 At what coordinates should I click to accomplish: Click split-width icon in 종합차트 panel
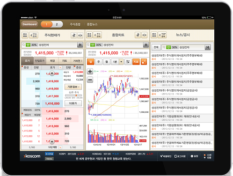click(144, 35)
